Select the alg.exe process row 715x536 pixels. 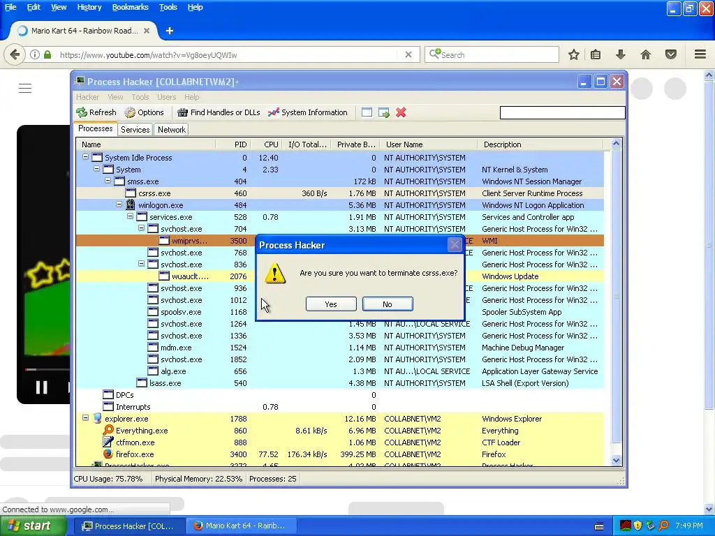click(x=340, y=371)
